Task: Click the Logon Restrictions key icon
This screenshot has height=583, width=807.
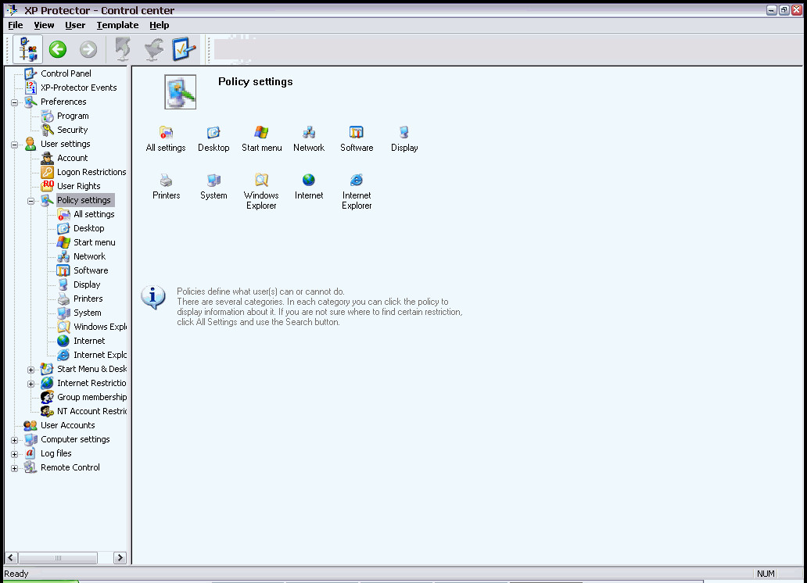Action: (x=48, y=172)
